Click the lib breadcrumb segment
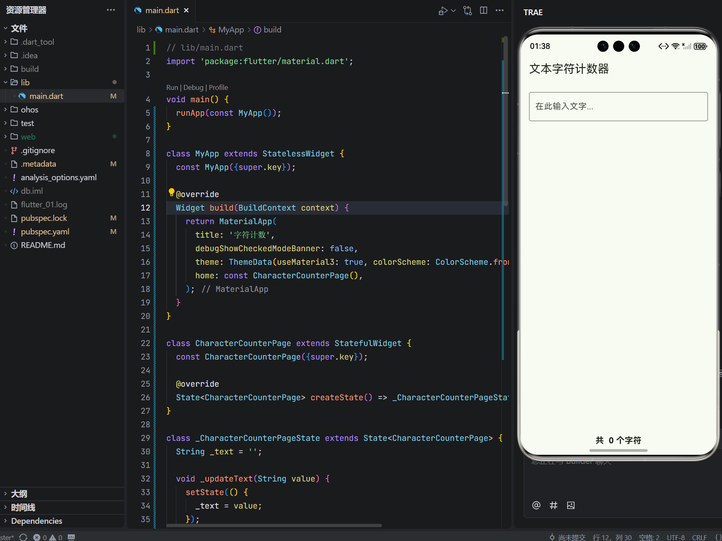722x541 pixels. [141, 30]
